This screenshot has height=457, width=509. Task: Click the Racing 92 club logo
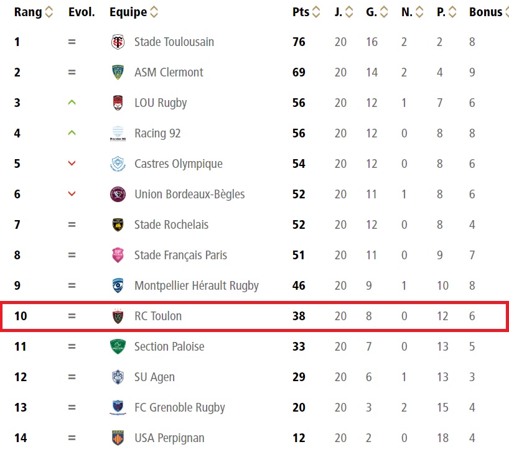tap(118, 133)
